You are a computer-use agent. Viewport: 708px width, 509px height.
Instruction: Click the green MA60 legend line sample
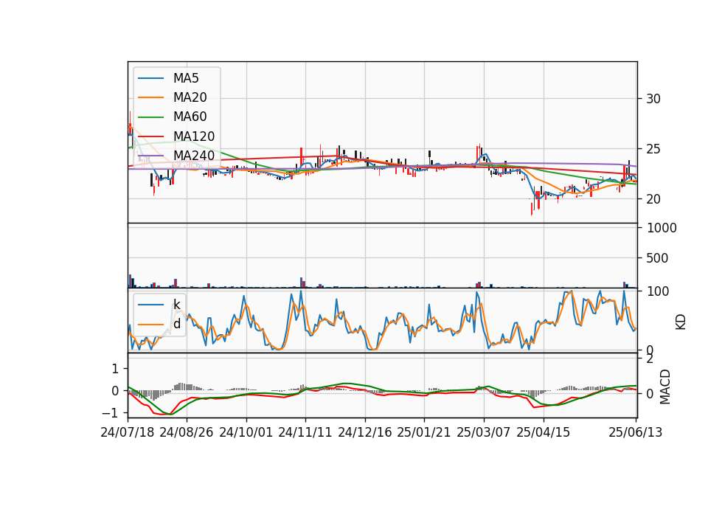150,117
